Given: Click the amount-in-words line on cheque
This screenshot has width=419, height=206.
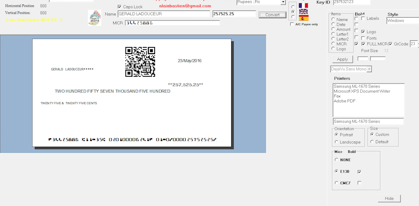Looking at the screenshot, I should pyautogui.click(x=112, y=91).
